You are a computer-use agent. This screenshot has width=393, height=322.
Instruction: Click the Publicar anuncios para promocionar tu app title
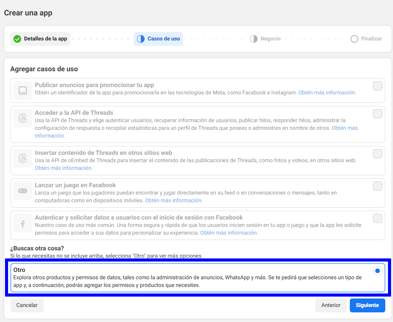pyautogui.click(x=94, y=85)
